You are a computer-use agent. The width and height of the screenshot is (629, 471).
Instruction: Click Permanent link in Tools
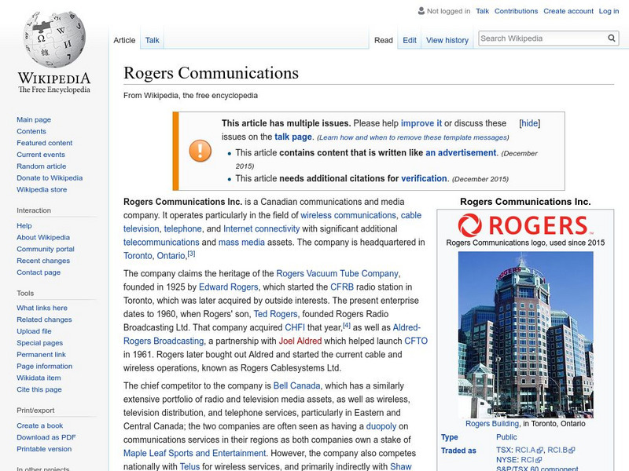pos(42,355)
